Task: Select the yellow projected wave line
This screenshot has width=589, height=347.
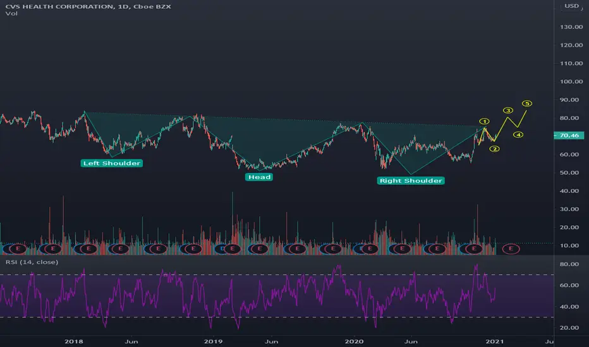Action: click(x=502, y=128)
